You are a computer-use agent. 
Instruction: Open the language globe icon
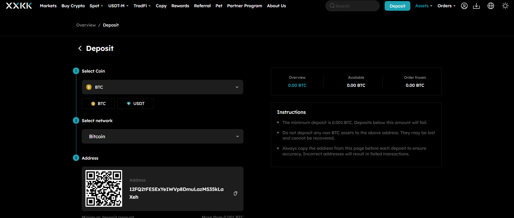(491, 6)
